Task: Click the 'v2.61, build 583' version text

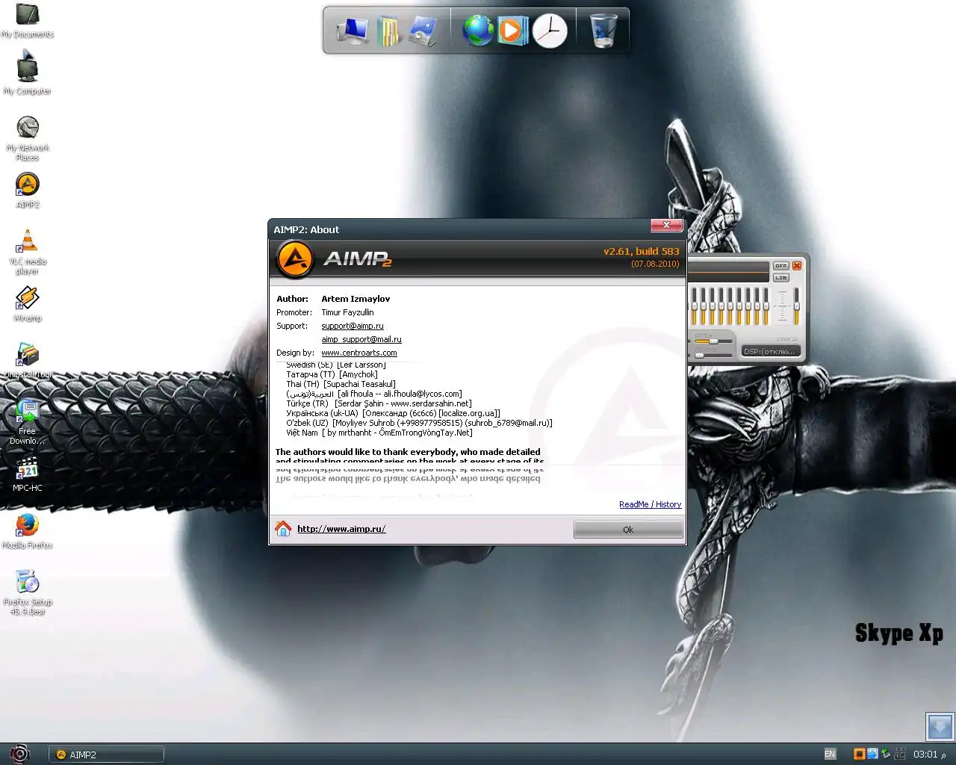Action: [642, 252]
